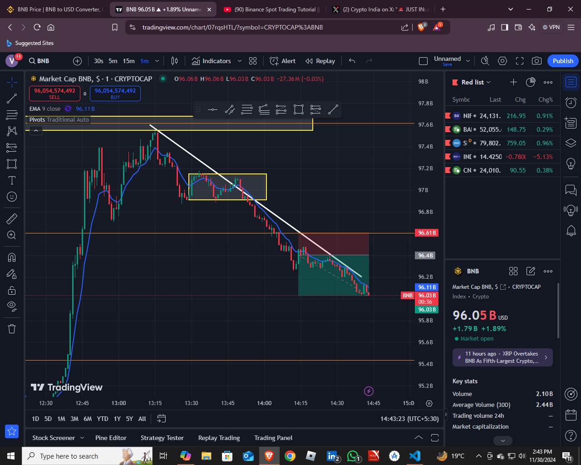This screenshot has height=465, width=581.
Task: Toggle hide all drawings eye icon
Action: (12, 306)
